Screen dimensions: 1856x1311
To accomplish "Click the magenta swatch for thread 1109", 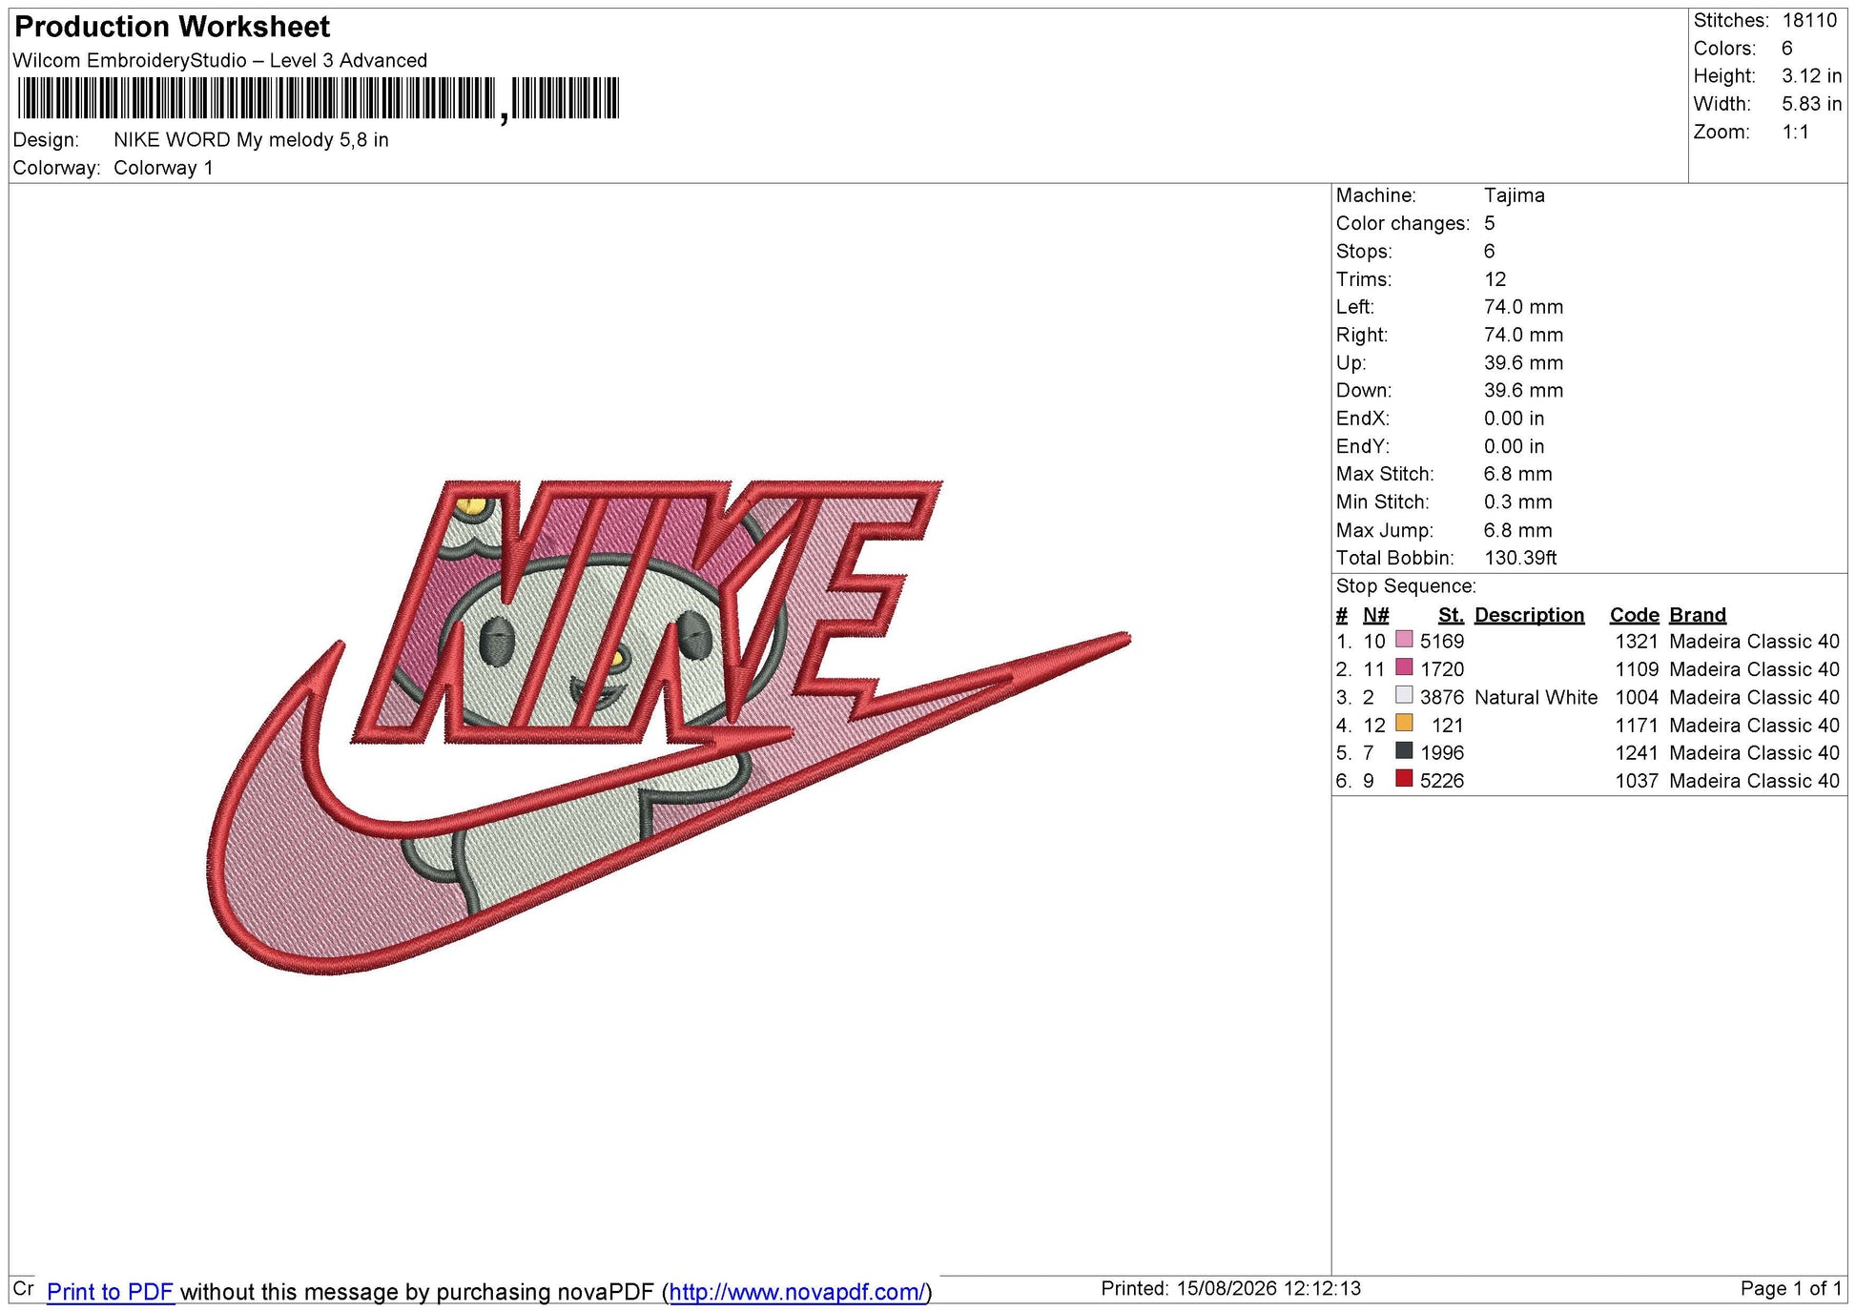I will pyautogui.click(x=1403, y=666).
